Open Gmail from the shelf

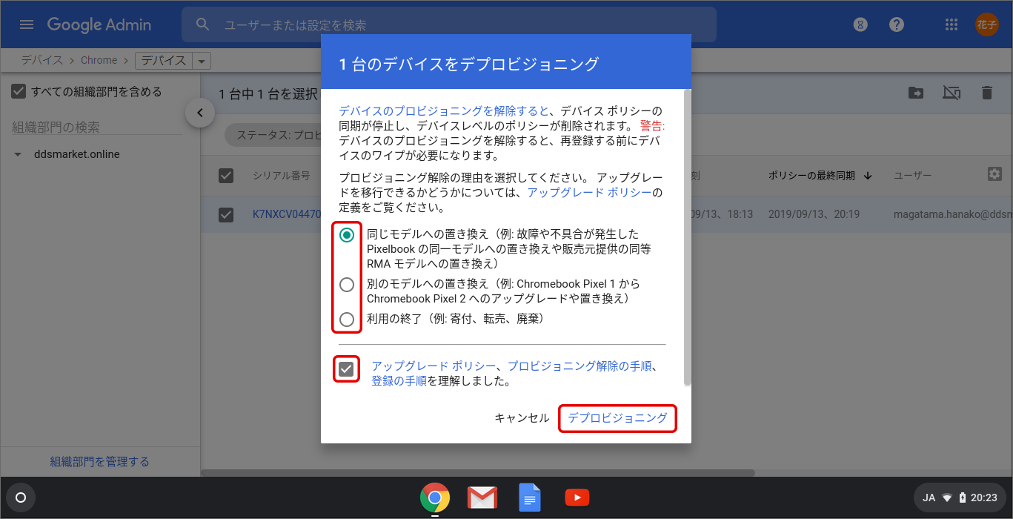[482, 497]
